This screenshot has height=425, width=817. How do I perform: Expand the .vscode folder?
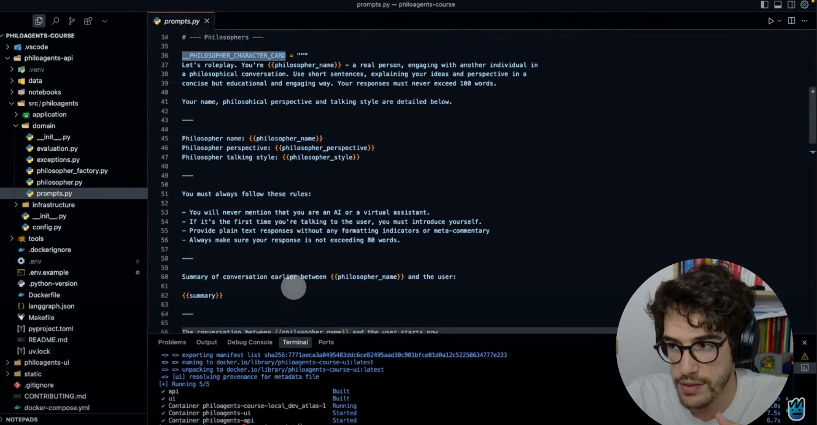(74, 47)
